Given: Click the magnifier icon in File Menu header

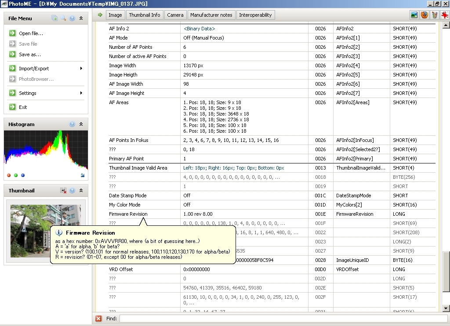Looking at the screenshot, I should 63,18.
